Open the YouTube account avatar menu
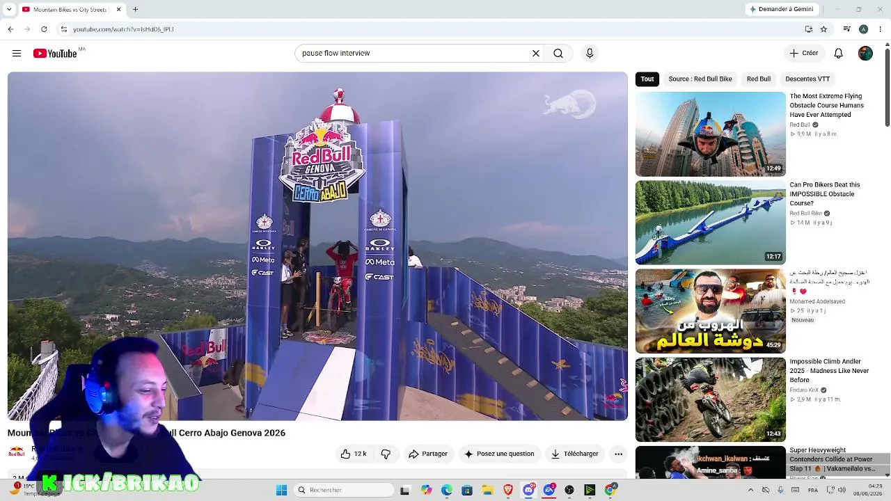891x501 pixels. pyautogui.click(x=865, y=54)
